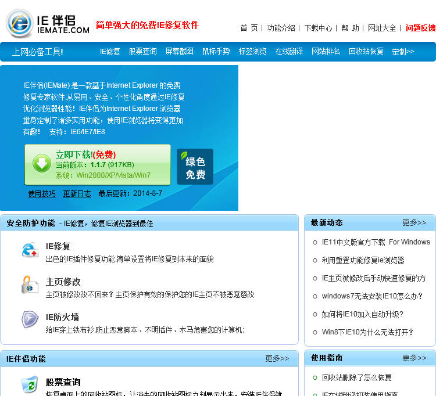Click the IE修复 feature icon
436x396 pixels.
coord(30,250)
